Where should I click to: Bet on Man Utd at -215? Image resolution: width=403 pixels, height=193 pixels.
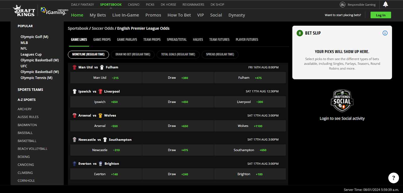click(x=106, y=78)
